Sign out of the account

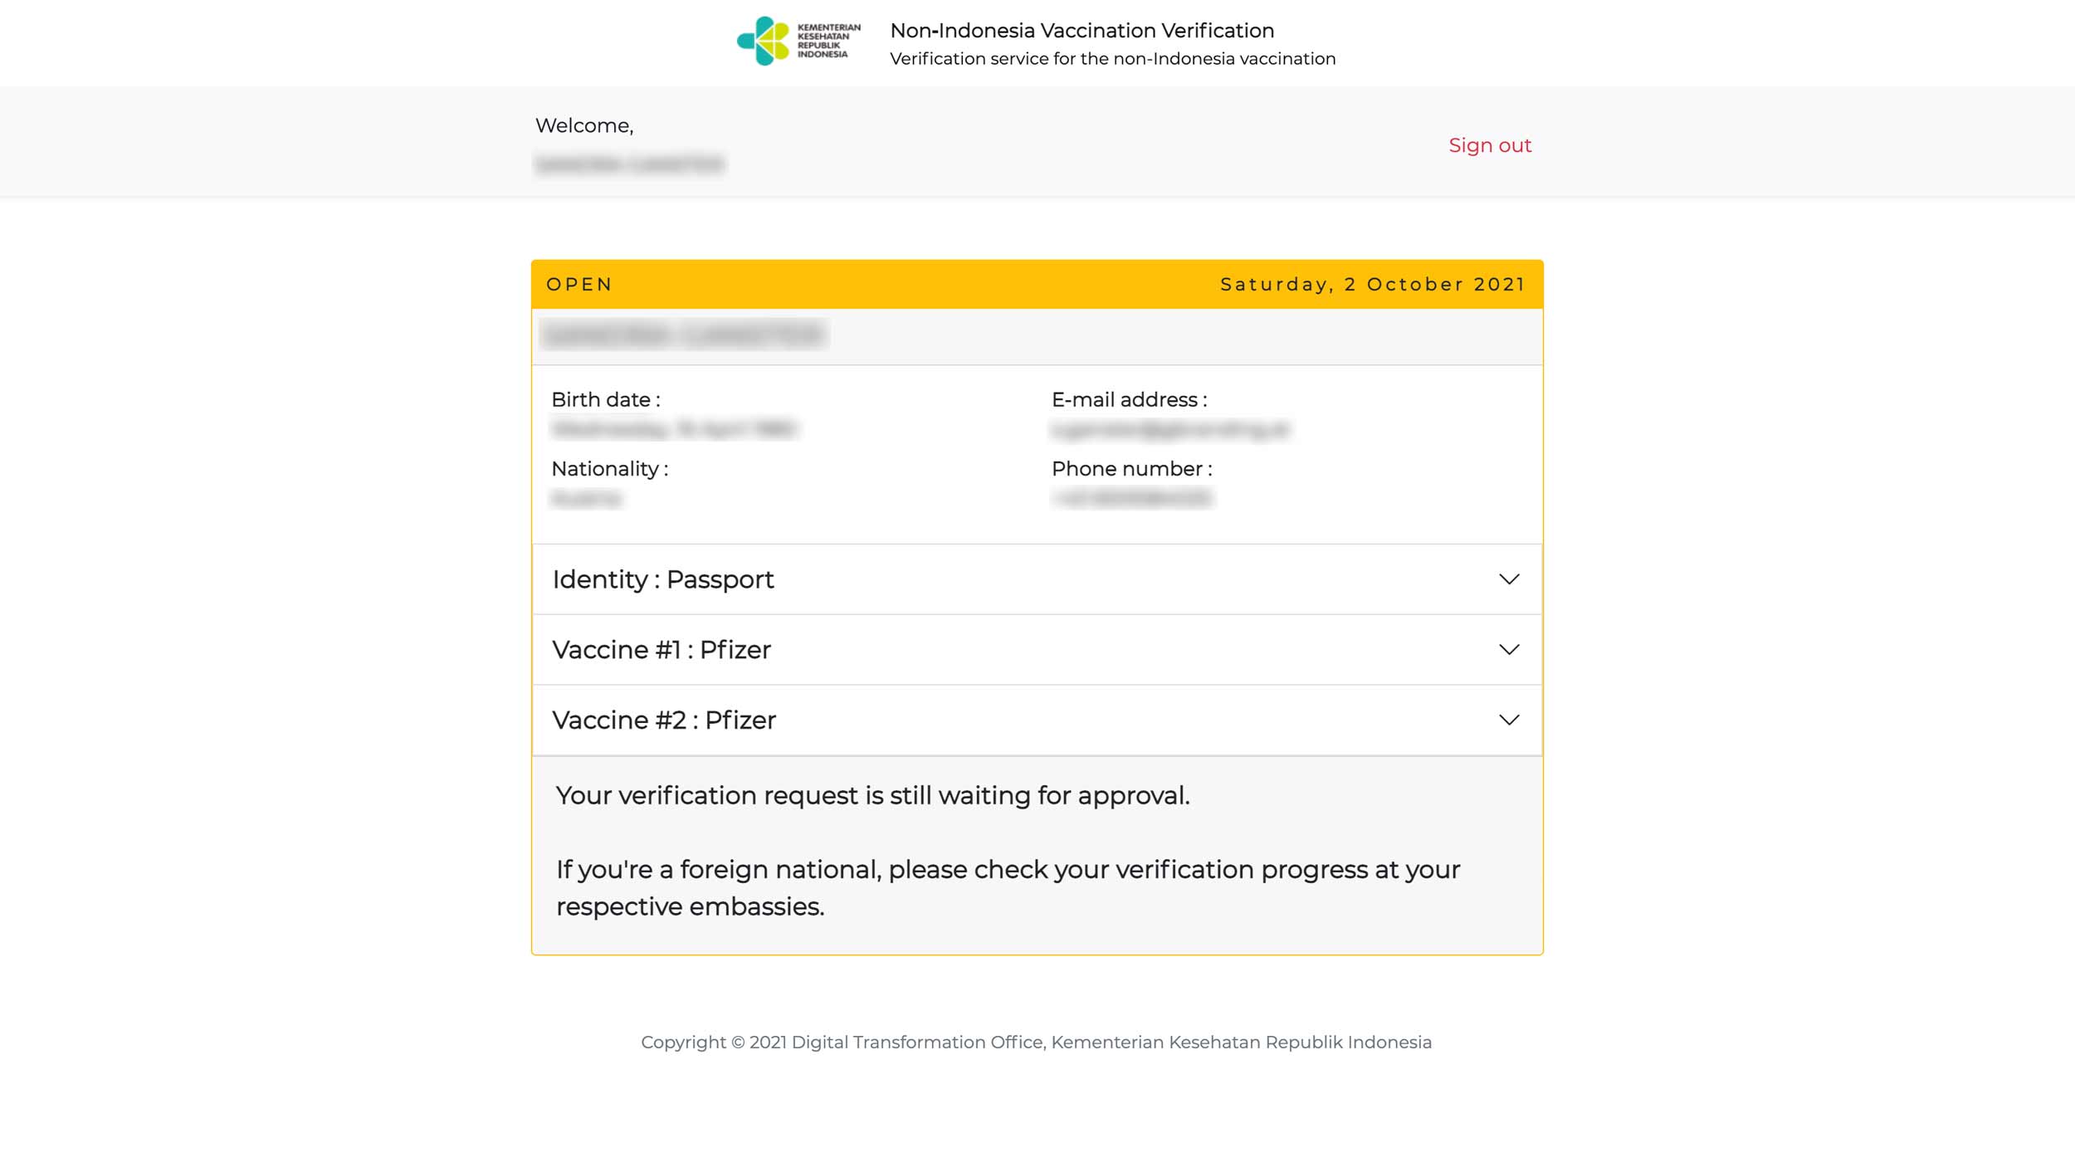tap(1490, 145)
